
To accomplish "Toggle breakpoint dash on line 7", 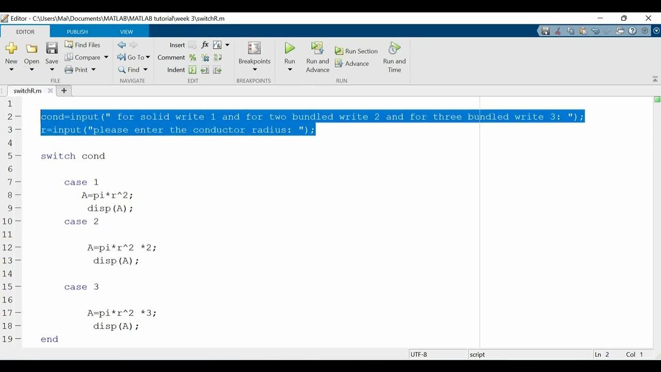I will pos(18,182).
